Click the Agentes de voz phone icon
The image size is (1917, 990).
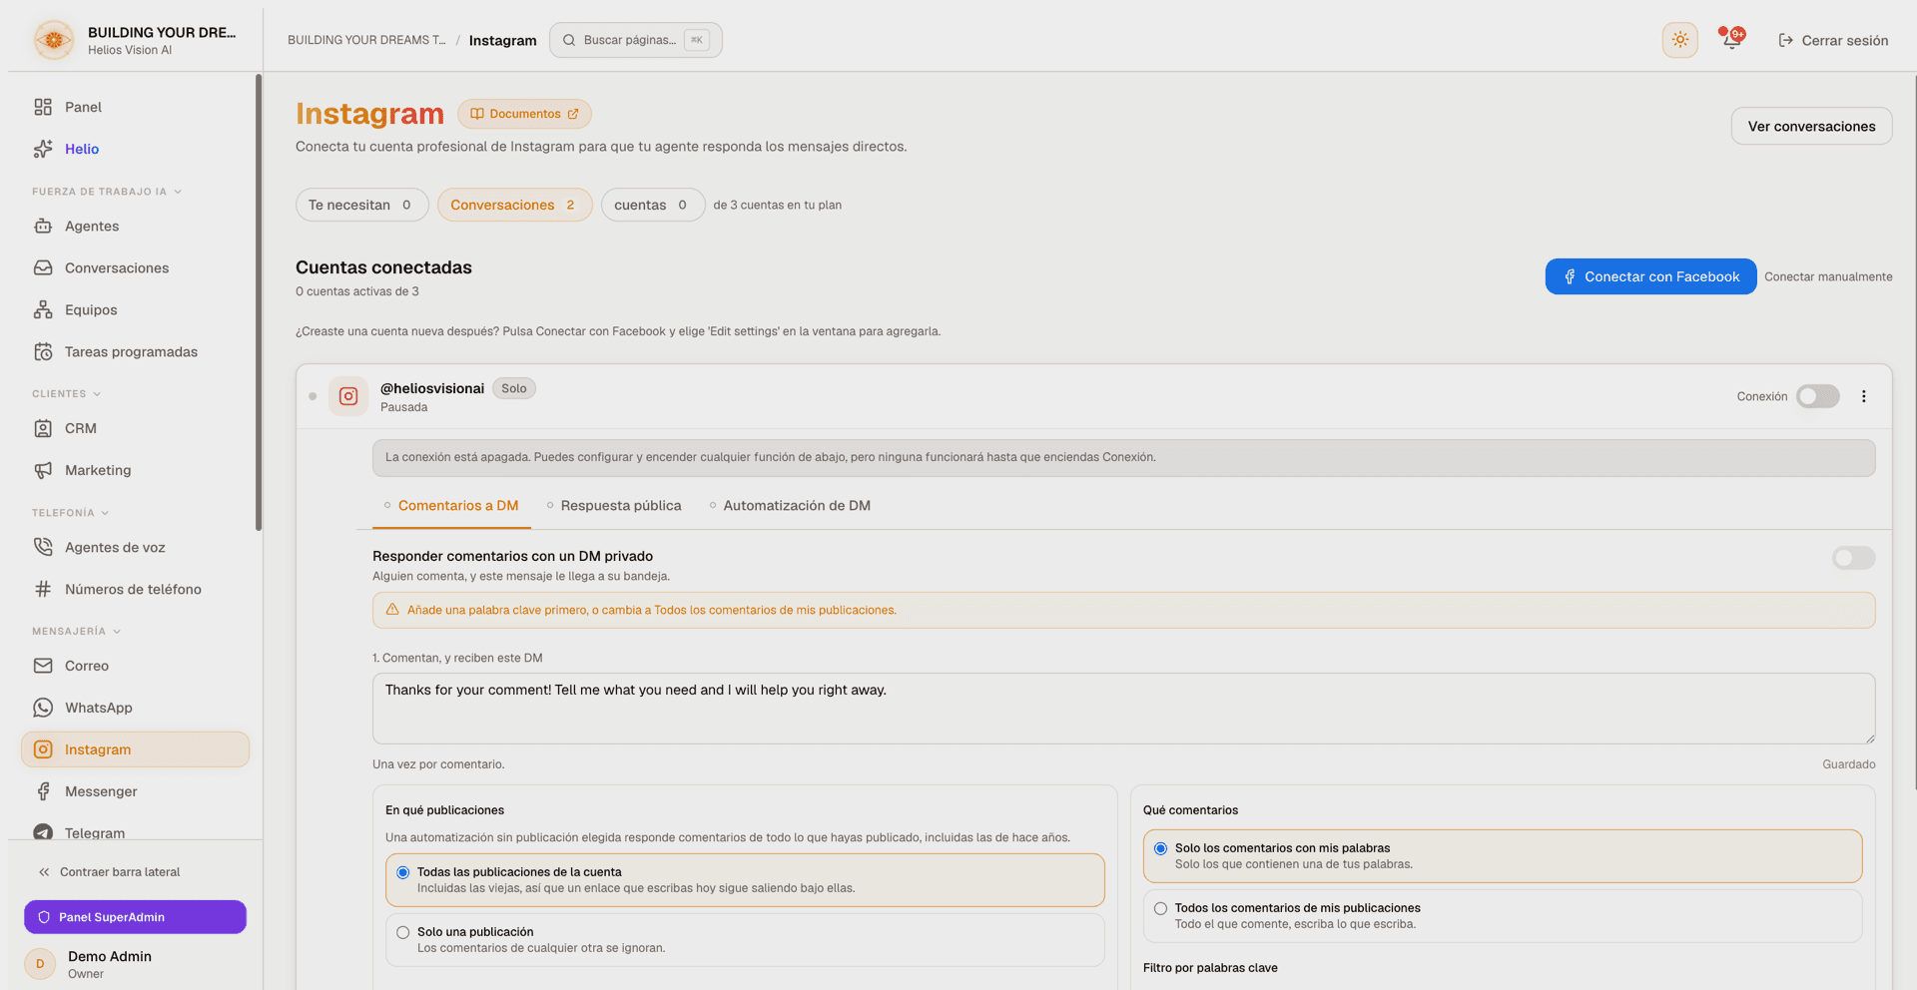click(x=43, y=547)
